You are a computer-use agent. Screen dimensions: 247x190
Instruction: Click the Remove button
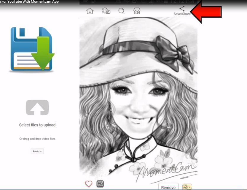168,186
